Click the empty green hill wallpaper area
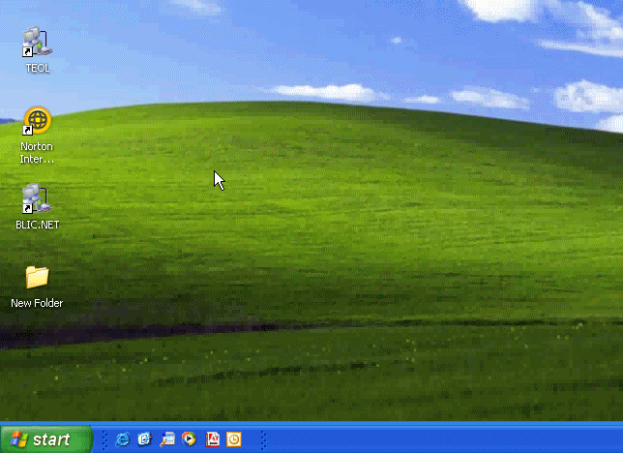 coord(387,242)
